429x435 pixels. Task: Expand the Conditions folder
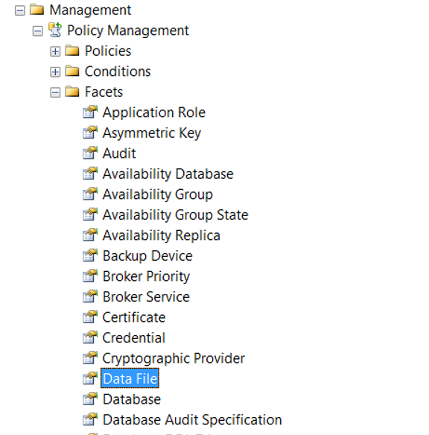55,72
